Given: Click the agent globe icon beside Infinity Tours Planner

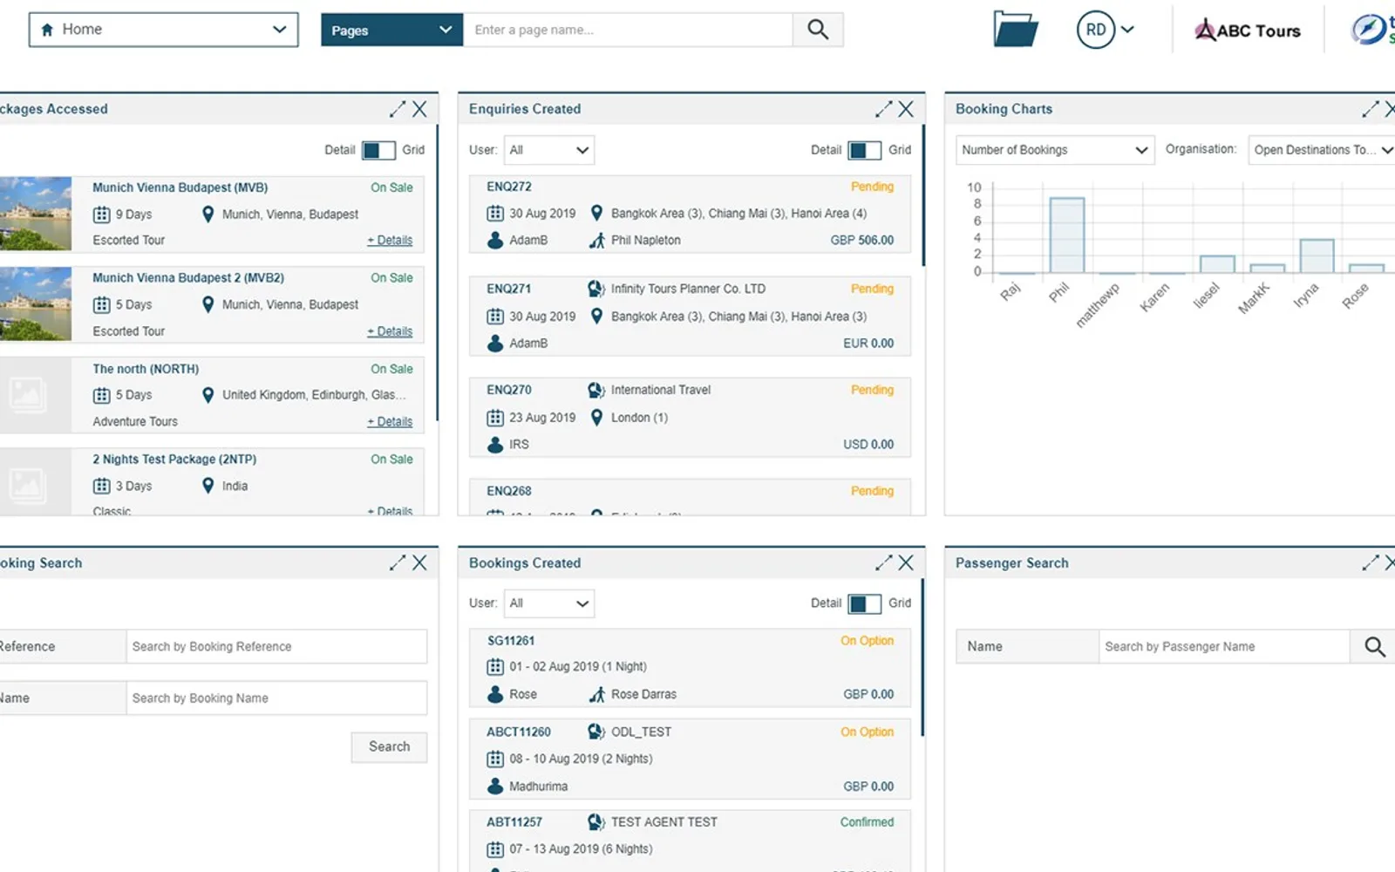Looking at the screenshot, I should point(596,289).
